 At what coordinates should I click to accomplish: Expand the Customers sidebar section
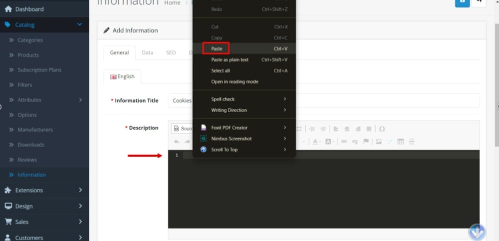44,238
